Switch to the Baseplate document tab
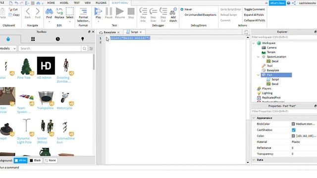The image size is (317, 178). pos(110,32)
